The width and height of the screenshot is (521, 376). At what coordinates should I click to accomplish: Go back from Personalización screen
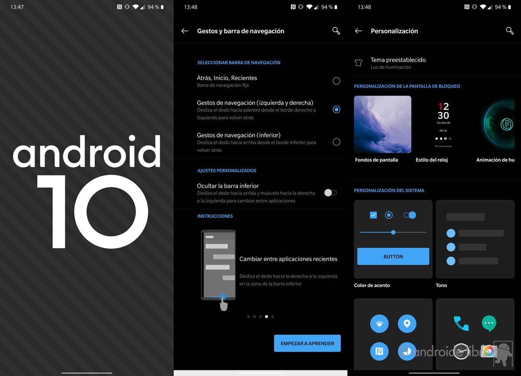(x=359, y=31)
